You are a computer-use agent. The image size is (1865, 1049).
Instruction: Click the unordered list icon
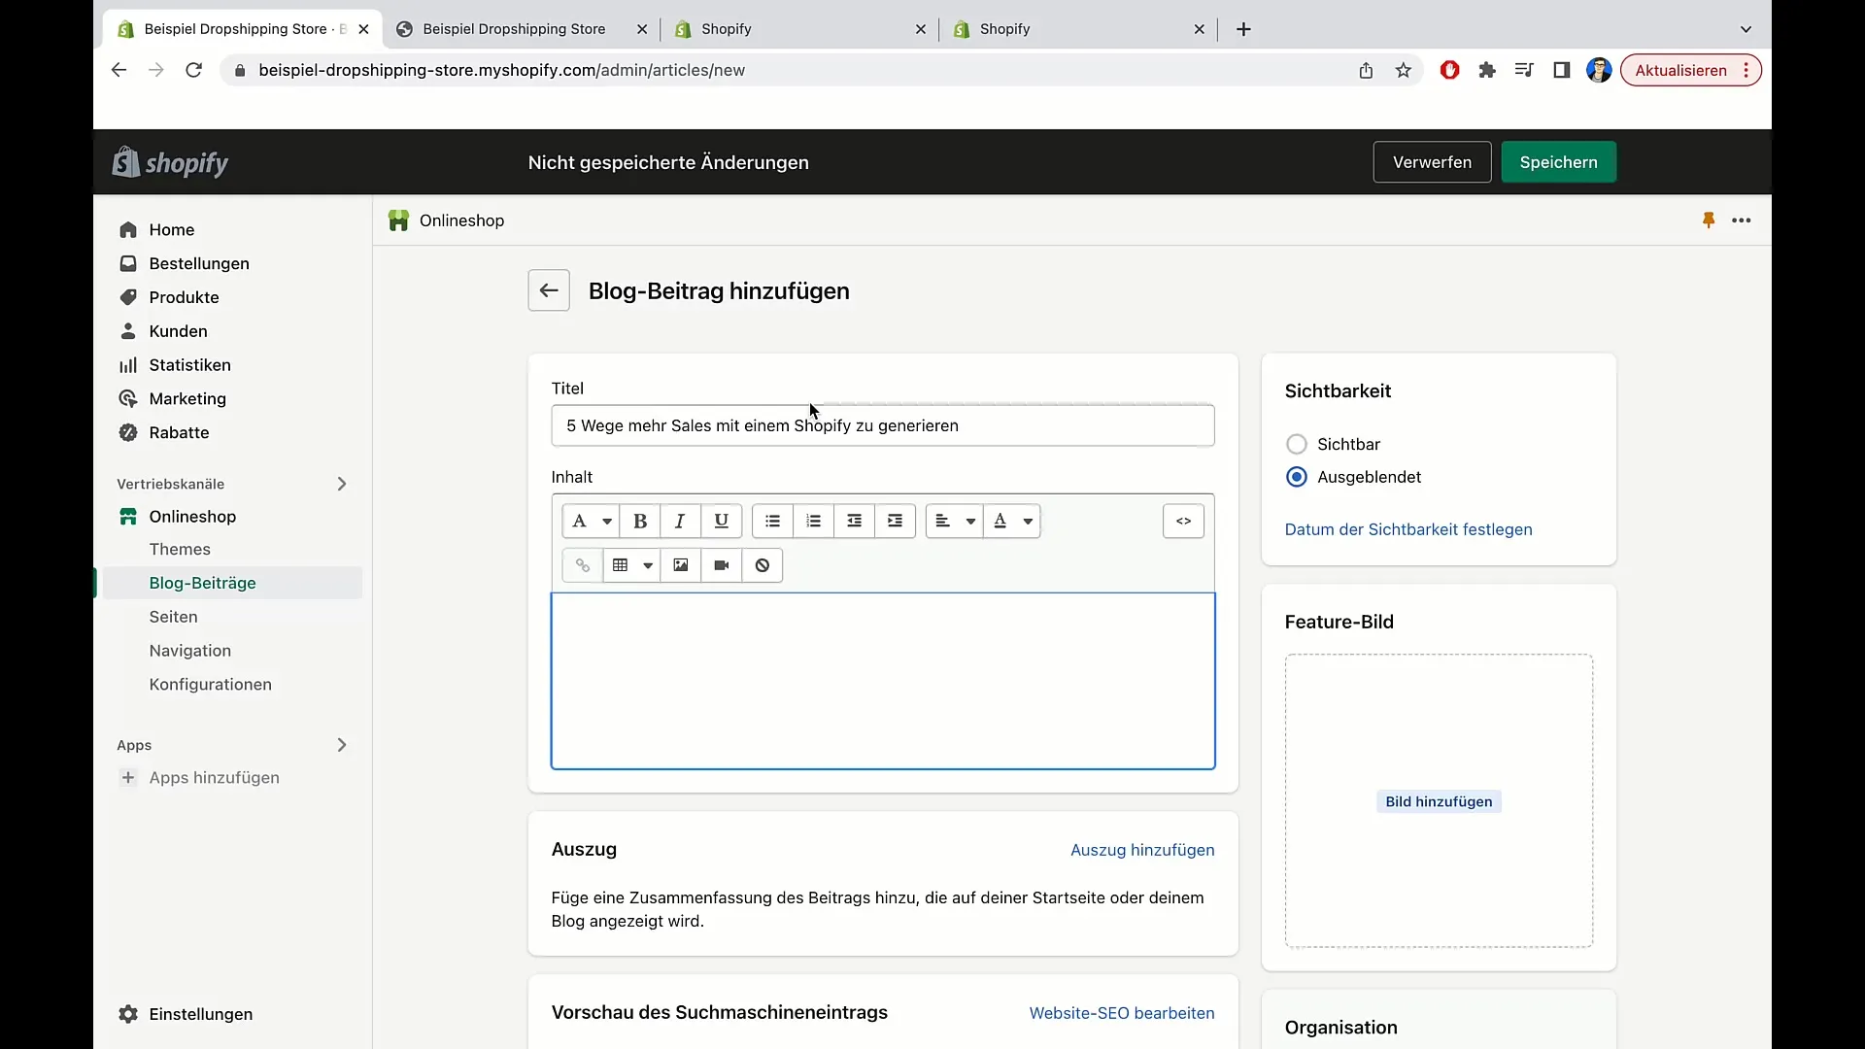772,520
